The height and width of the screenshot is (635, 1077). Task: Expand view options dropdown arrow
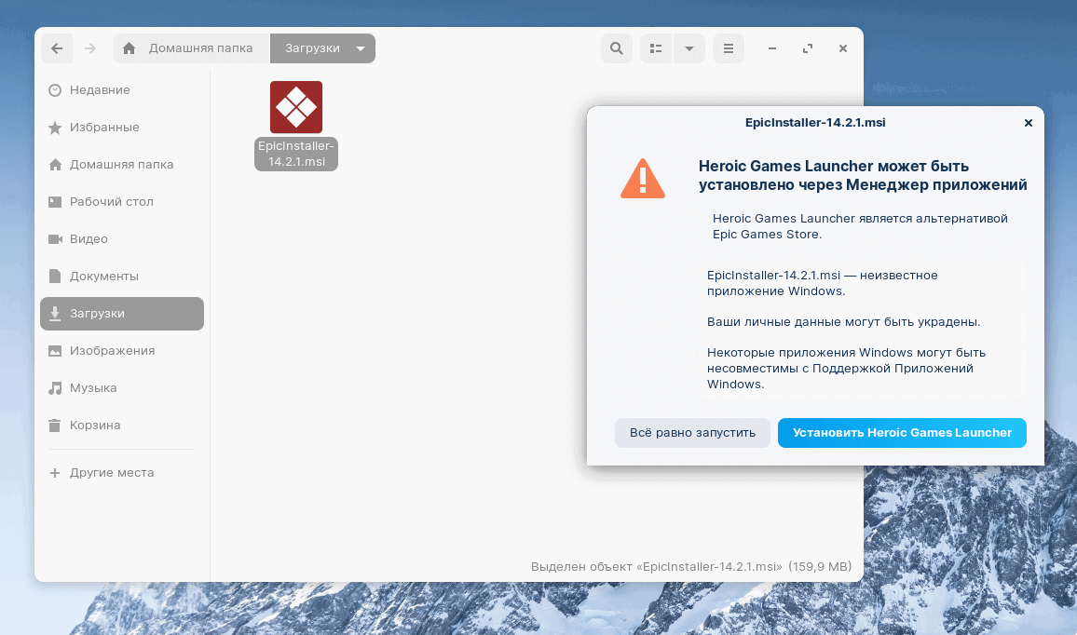688,48
